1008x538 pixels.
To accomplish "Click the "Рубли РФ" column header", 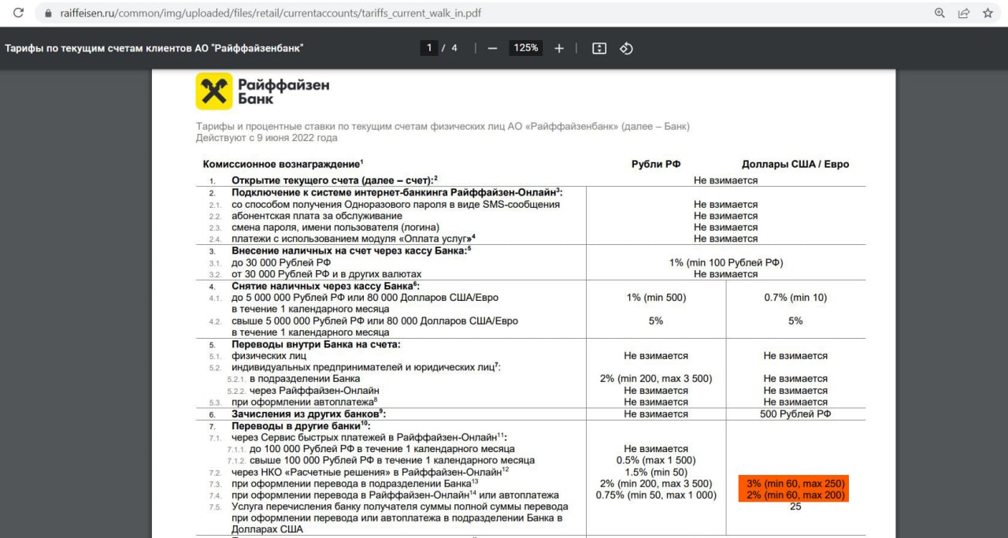I will click(655, 165).
